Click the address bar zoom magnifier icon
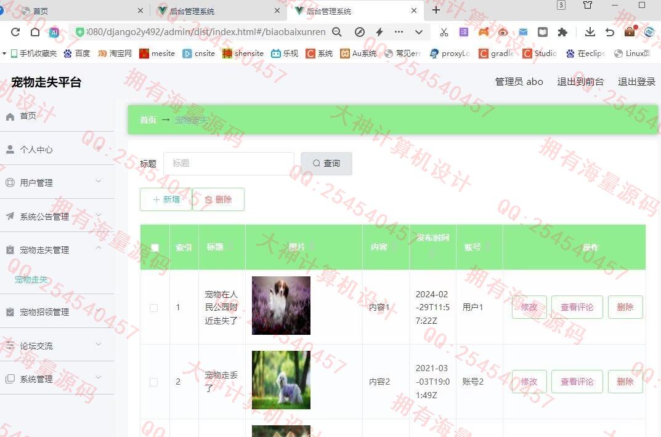 tap(336, 32)
